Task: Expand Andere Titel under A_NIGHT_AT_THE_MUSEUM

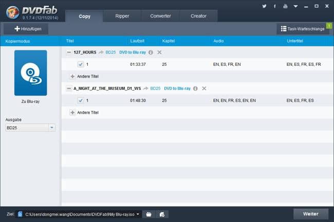Action: tap(72, 113)
